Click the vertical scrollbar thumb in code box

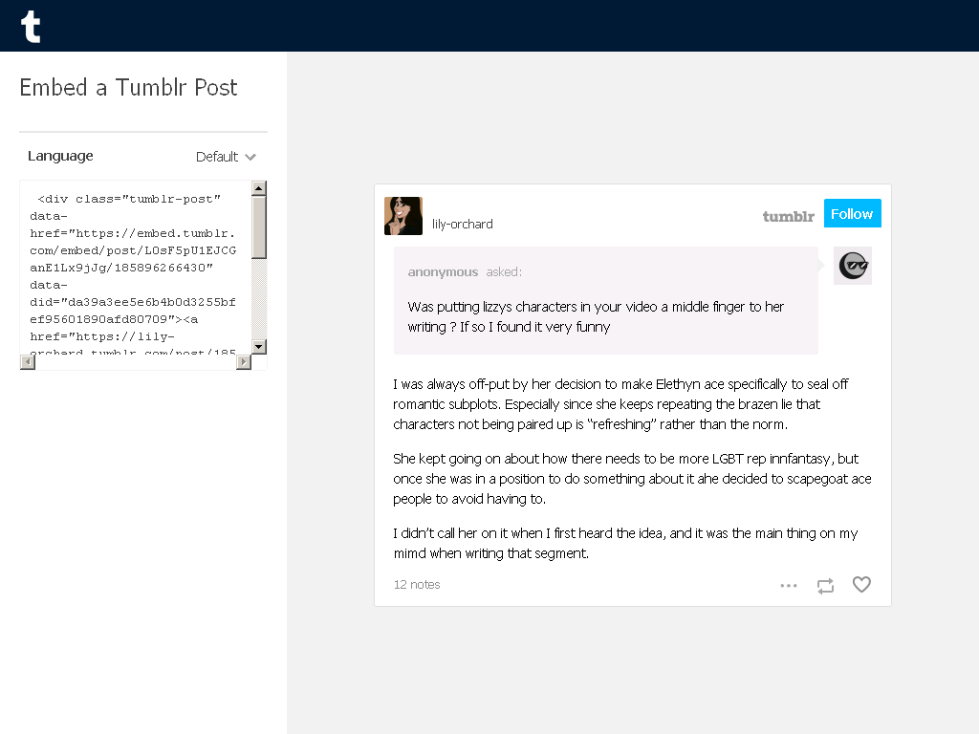(x=259, y=227)
